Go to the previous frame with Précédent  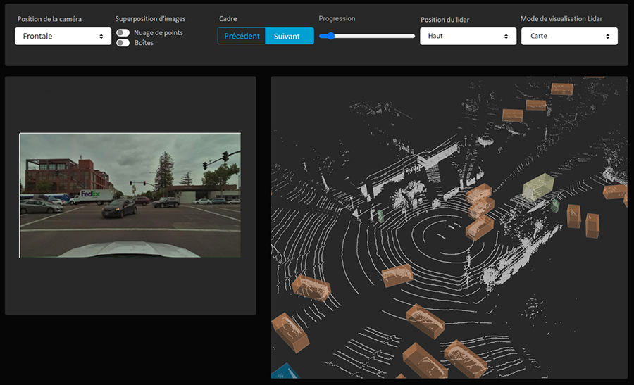242,37
